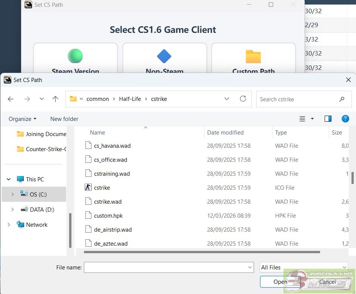Open the Recent locations dropdown chevron

pos(42,99)
